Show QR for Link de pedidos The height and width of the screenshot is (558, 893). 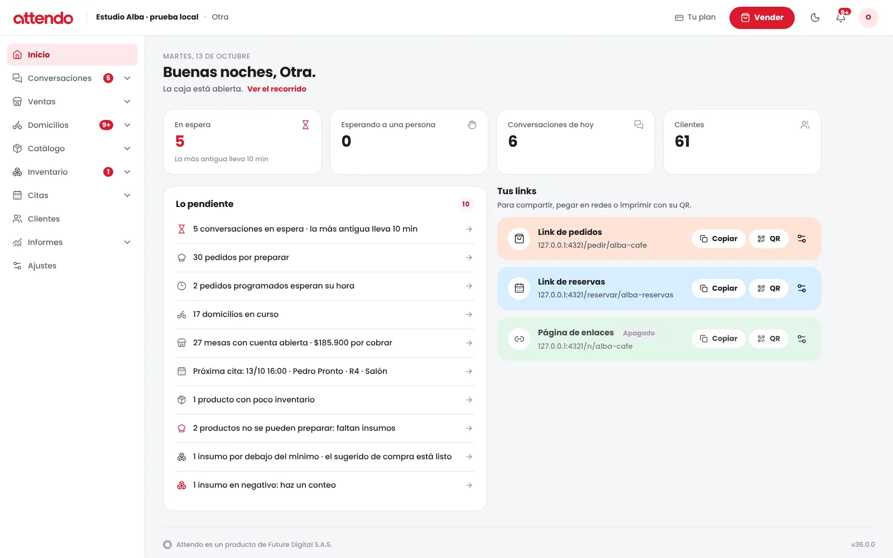769,239
